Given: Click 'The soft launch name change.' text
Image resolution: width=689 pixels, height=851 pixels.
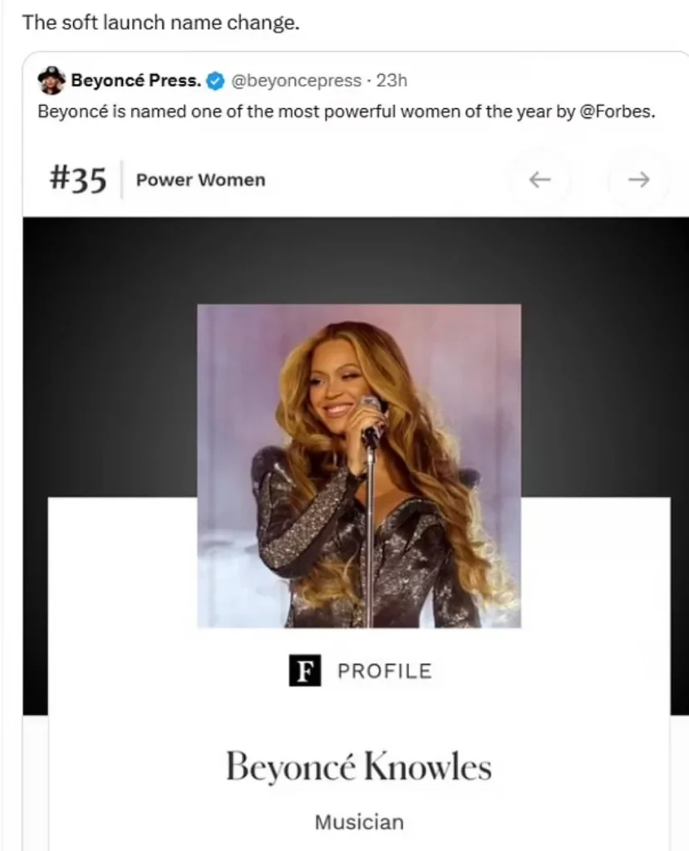Looking at the screenshot, I should pyautogui.click(x=160, y=22).
